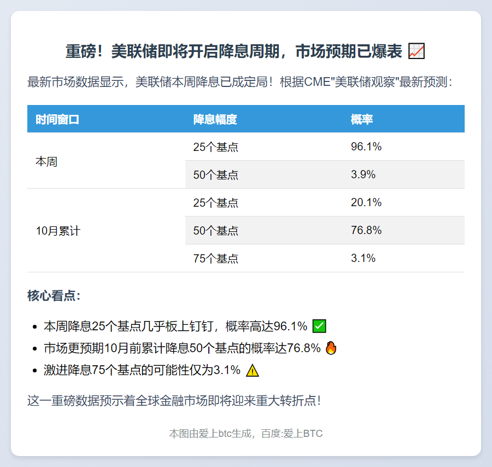The height and width of the screenshot is (467, 492).
Task: Click the 3.1% probability table cell
Action: pyautogui.click(x=363, y=259)
